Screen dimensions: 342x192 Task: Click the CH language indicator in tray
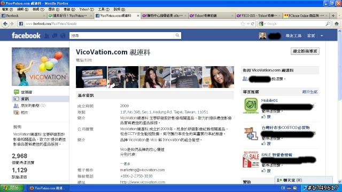pos(283,188)
